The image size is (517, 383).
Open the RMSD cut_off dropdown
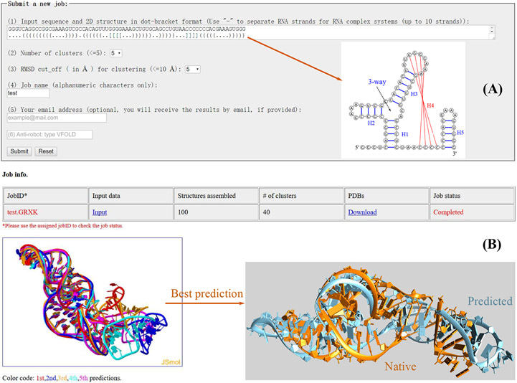coord(193,70)
